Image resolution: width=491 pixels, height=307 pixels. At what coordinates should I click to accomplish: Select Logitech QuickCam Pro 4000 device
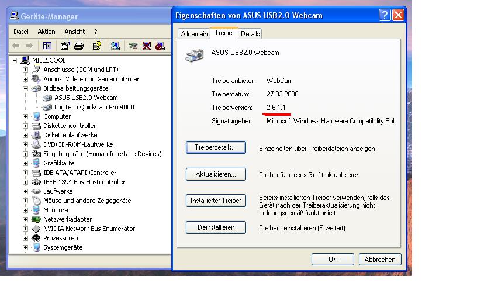[x=94, y=107]
